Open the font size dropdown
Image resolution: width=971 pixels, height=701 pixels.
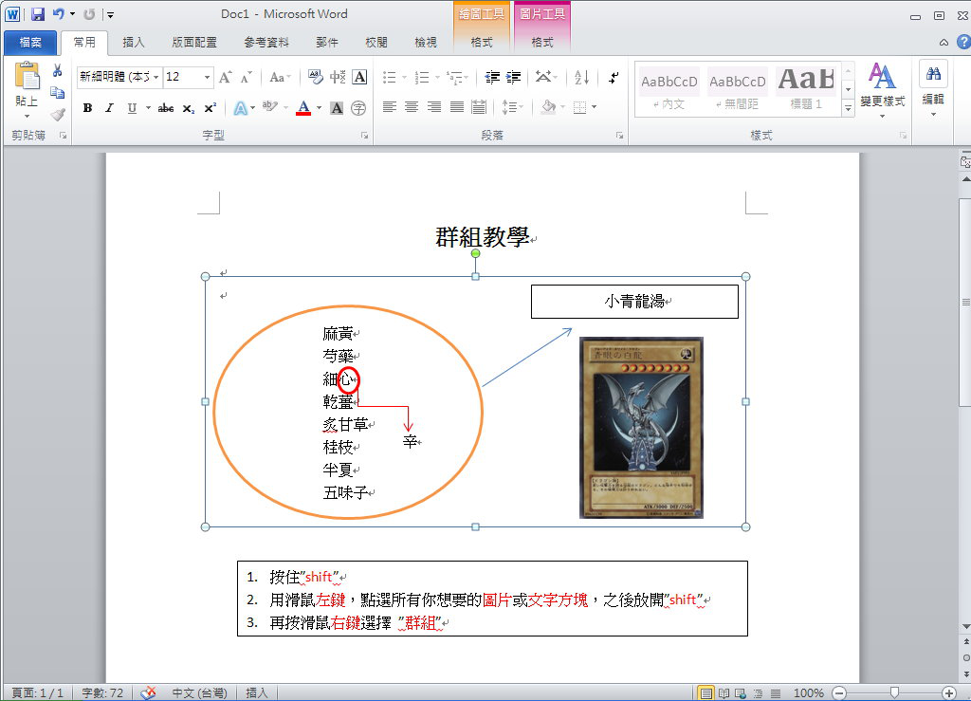[x=207, y=78]
